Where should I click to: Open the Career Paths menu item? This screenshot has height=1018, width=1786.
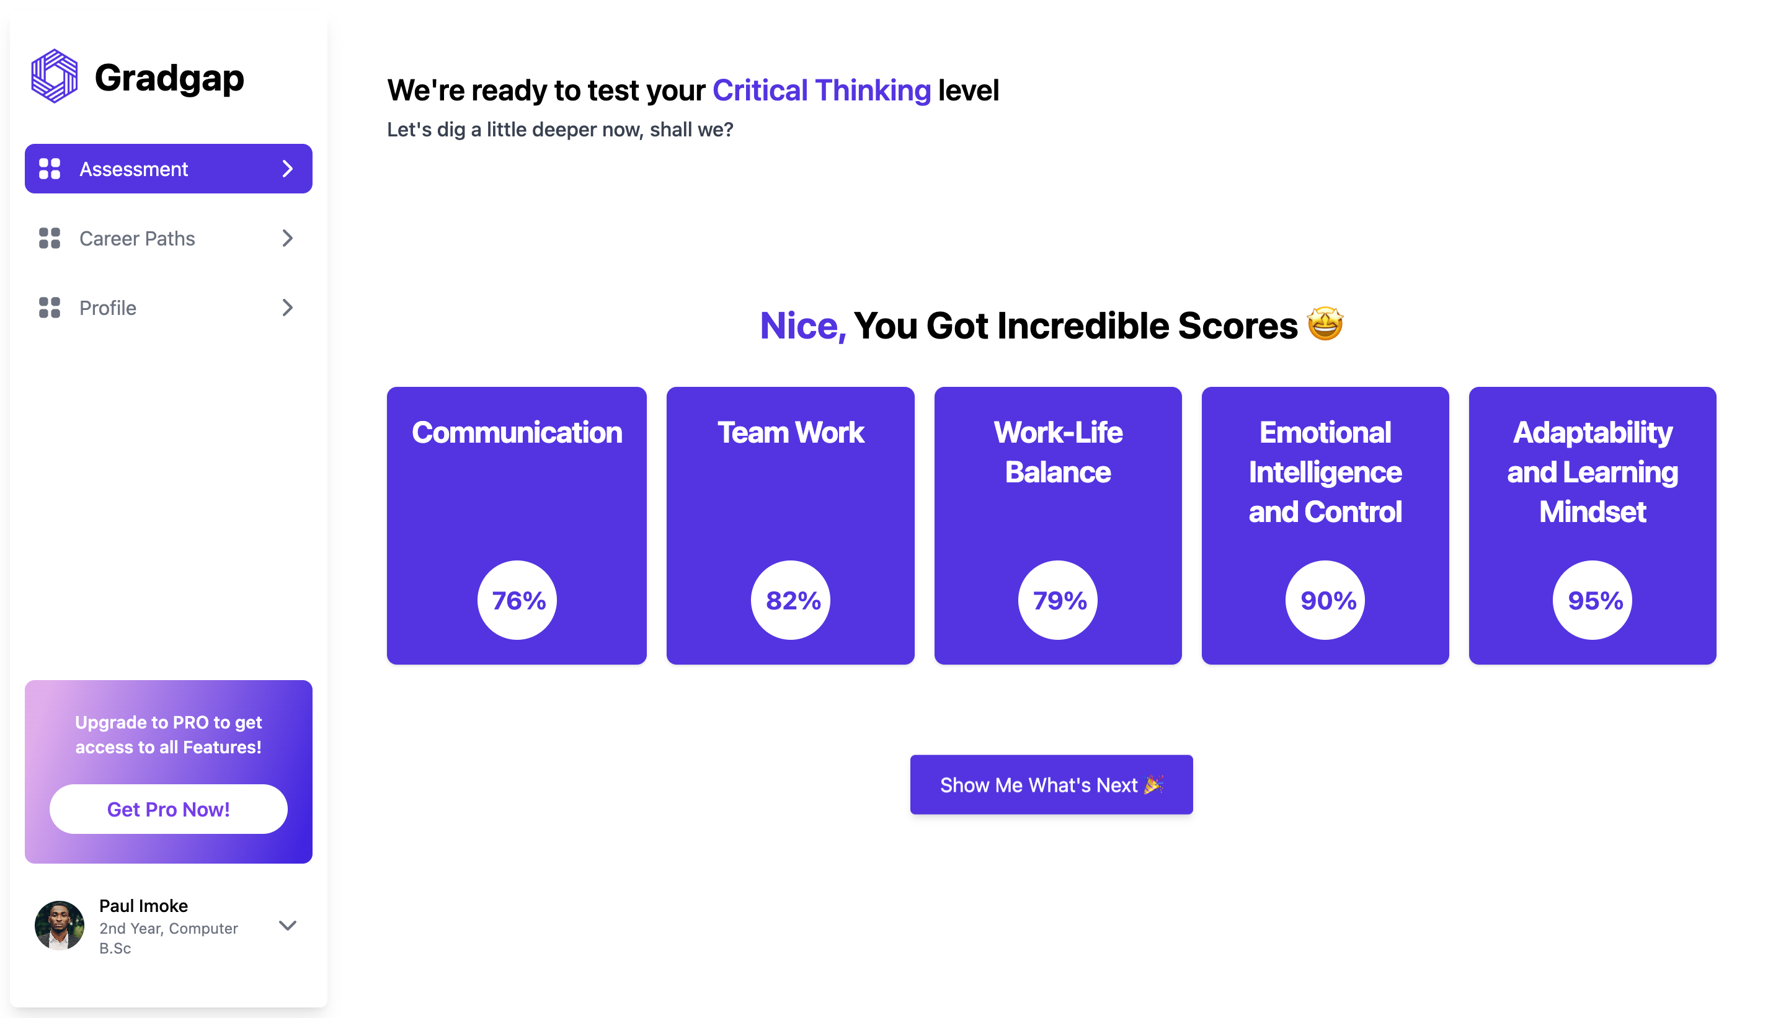pyautogui.click(x=137, y=239)
